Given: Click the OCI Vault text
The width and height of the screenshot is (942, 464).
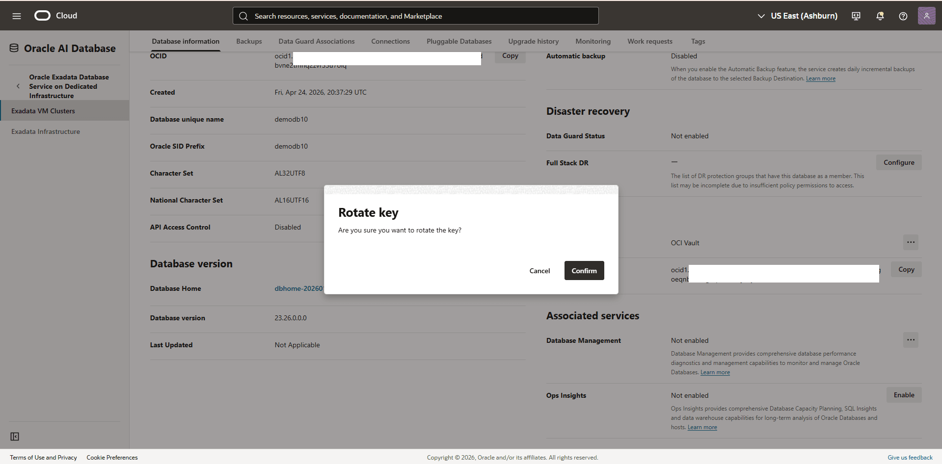Looking at the screenshot, I should (685, 243).
